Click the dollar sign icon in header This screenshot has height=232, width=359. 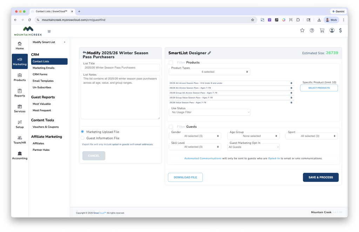(x=340, y=30)
